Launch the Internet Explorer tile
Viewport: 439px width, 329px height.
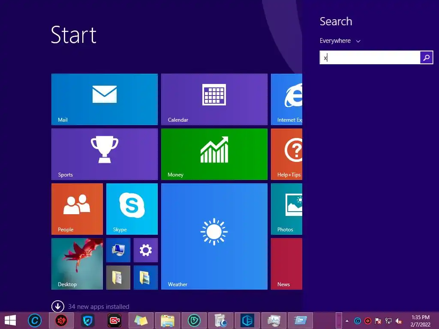286,99
